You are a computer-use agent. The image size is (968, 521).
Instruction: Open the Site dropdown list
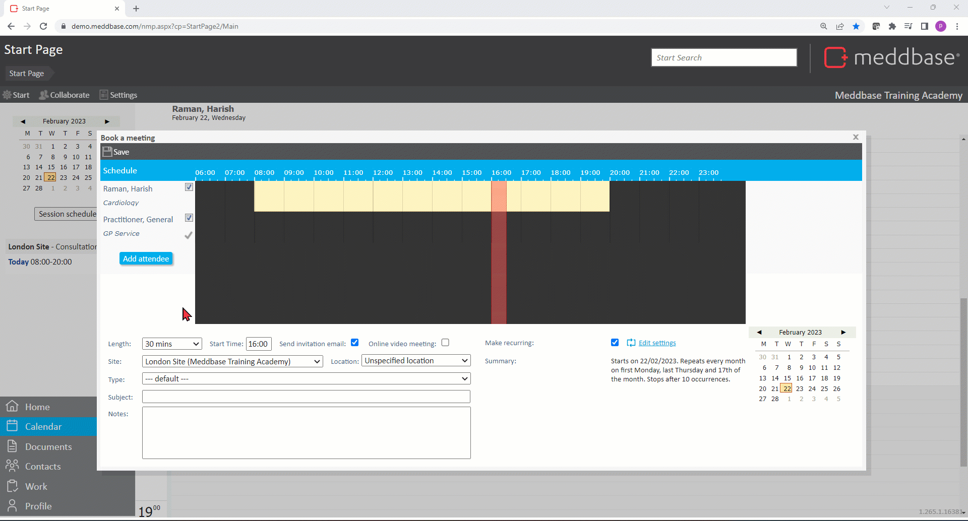(232, 361)
